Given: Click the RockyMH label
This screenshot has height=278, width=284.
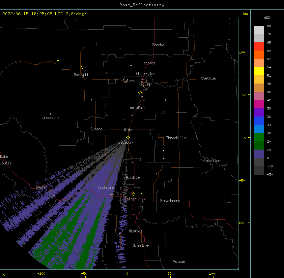Looking at the screenshot, I should [x=81, y=75].
